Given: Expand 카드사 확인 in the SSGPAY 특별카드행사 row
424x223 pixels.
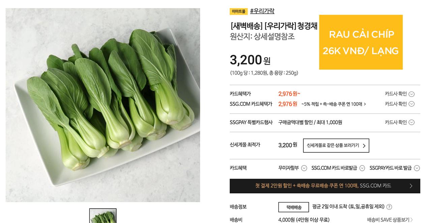Looking at the screenshot, I should (412, 122).
